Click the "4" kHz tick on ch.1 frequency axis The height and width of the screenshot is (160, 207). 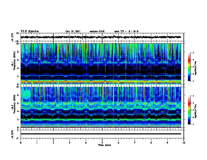[18, 68]
